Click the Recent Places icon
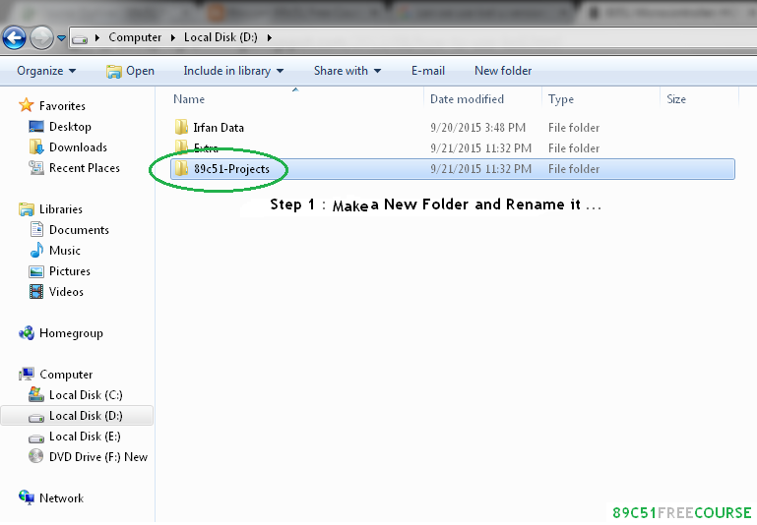The image size is (757, 525). [x=36, y=168]
